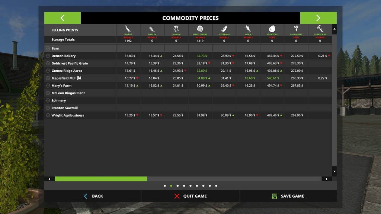Viewport: 381px width, 214px height.
Task: Go to previous page with left arrow
Action: pos(63,18)
